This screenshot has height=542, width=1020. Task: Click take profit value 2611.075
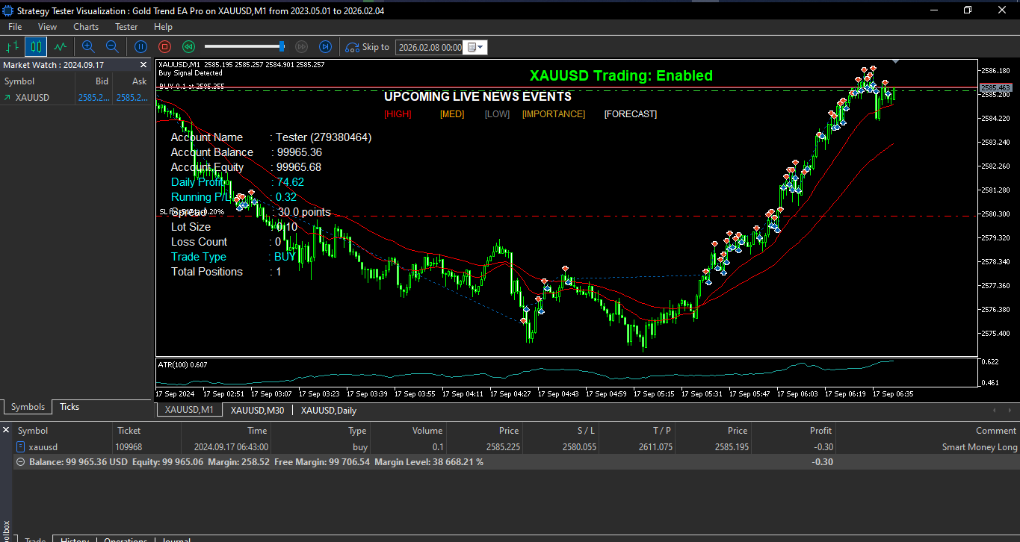point(655,447)
